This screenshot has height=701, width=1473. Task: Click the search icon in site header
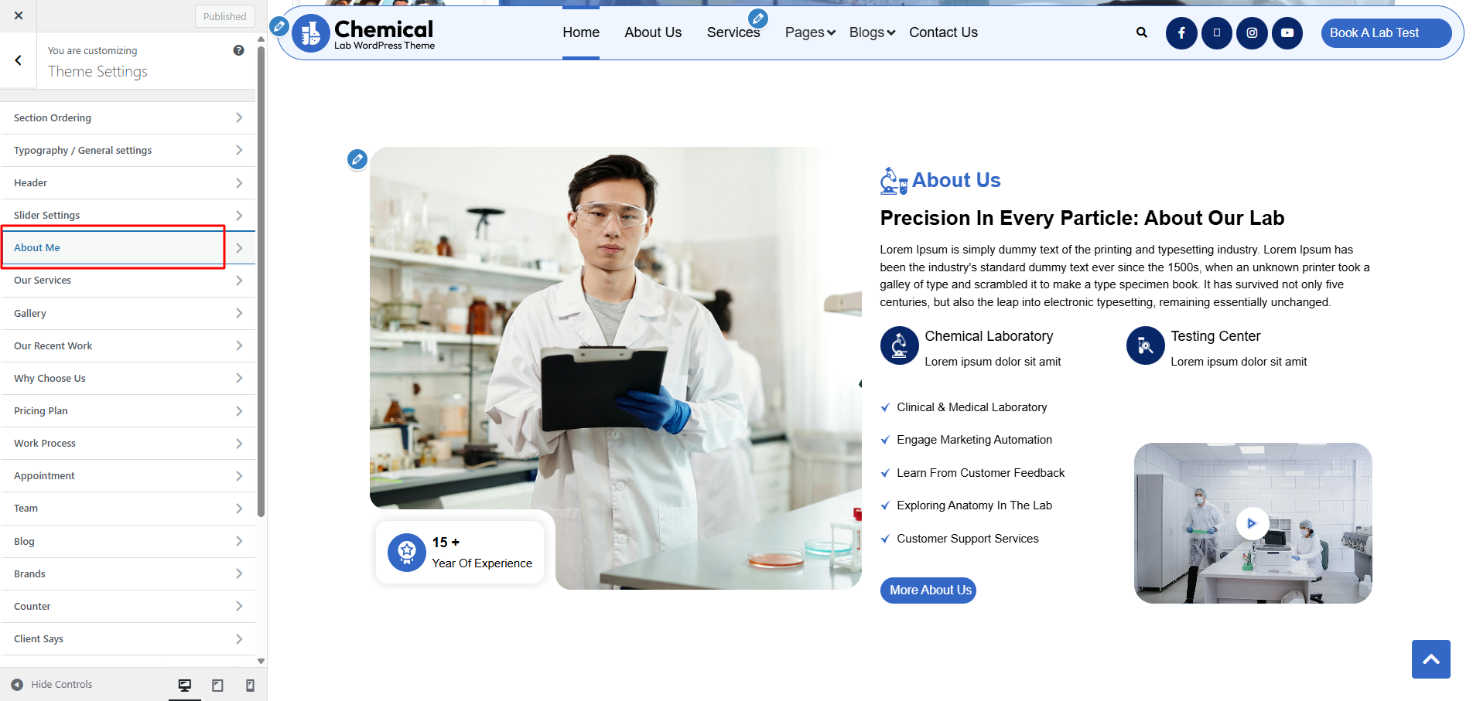click(1141, 32)
